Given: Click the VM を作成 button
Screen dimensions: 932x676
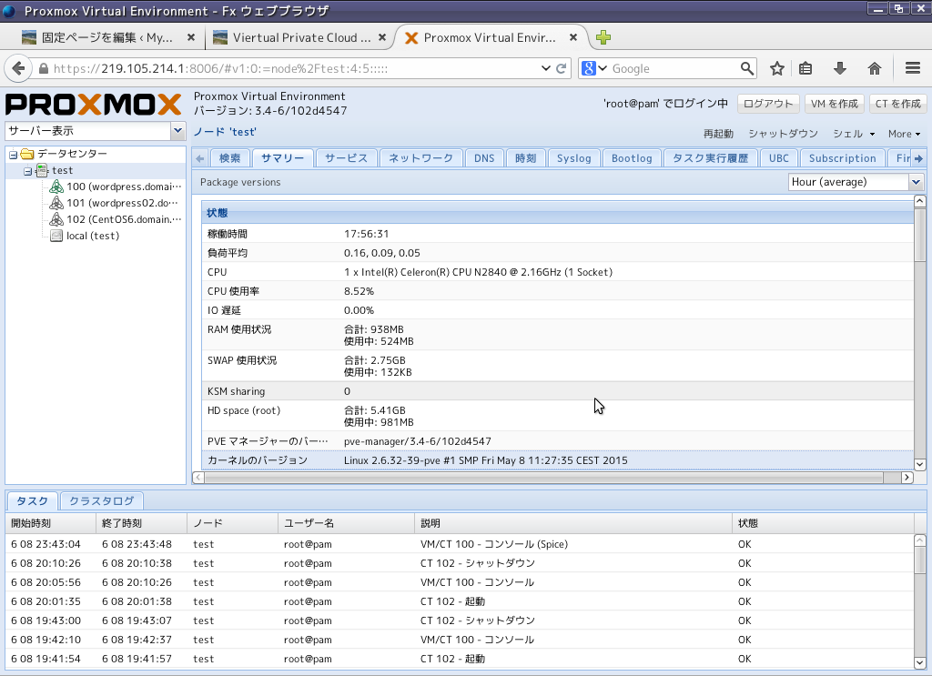Looking at the screenshot, I should [833, 104].
